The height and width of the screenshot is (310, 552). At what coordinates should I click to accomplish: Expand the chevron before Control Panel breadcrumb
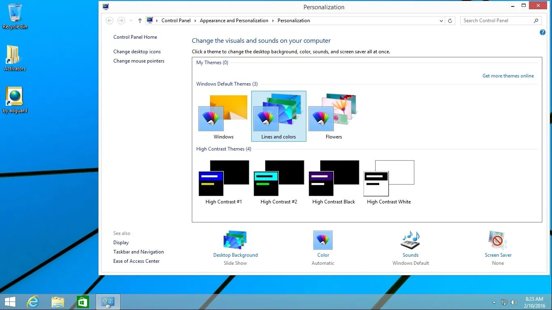pos(157,21)
